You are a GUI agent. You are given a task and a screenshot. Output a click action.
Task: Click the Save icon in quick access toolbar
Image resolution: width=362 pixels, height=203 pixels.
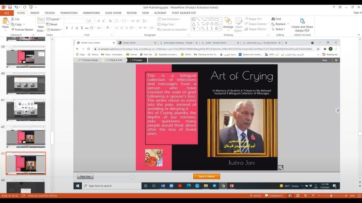coord(10,7)
